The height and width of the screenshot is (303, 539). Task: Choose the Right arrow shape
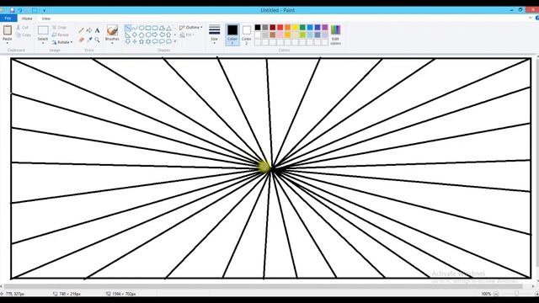[155, 35]
